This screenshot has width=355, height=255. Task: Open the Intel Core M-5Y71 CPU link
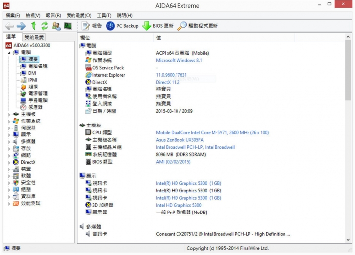(213, 133)
